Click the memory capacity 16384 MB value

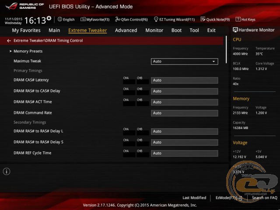pos(241,128)
